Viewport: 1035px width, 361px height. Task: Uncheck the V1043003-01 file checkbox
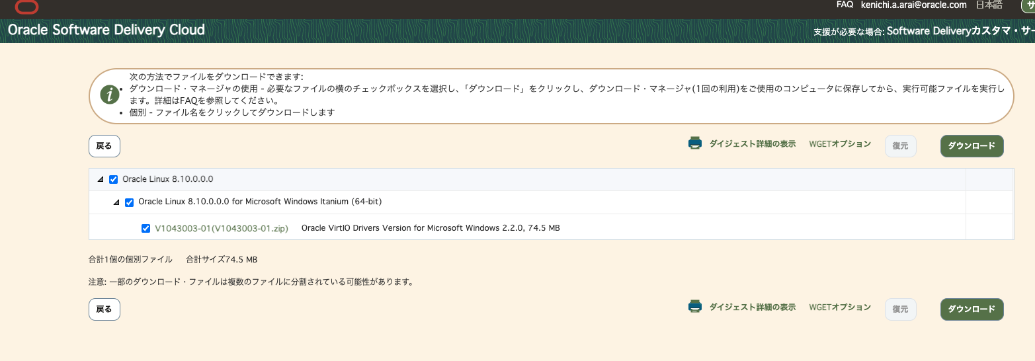(x=145, y=228)
